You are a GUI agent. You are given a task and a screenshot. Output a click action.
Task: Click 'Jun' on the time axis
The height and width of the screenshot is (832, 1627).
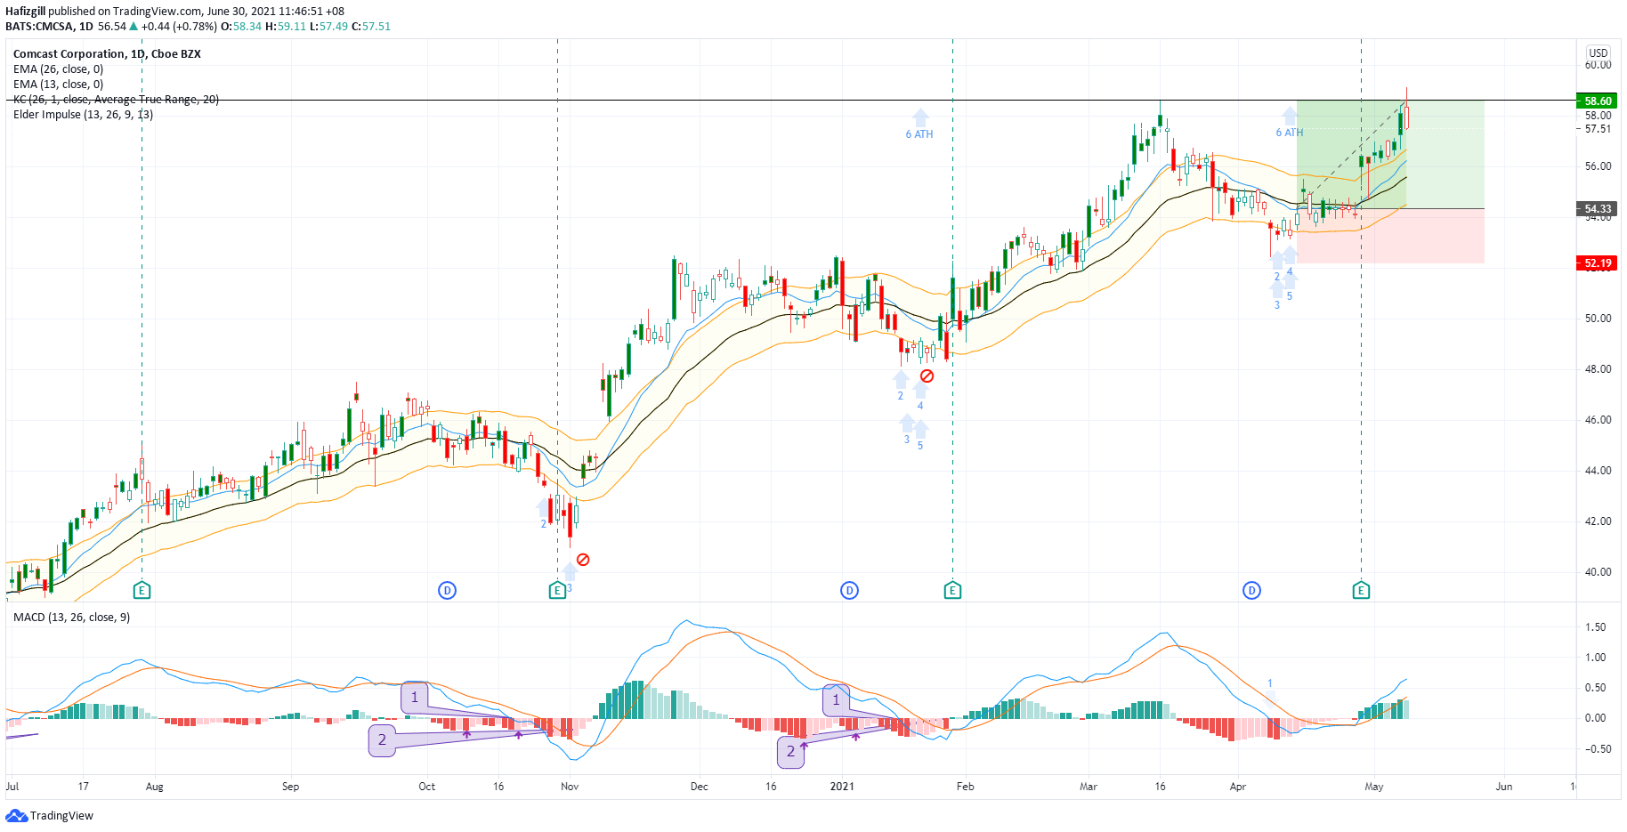(1504, 786)
